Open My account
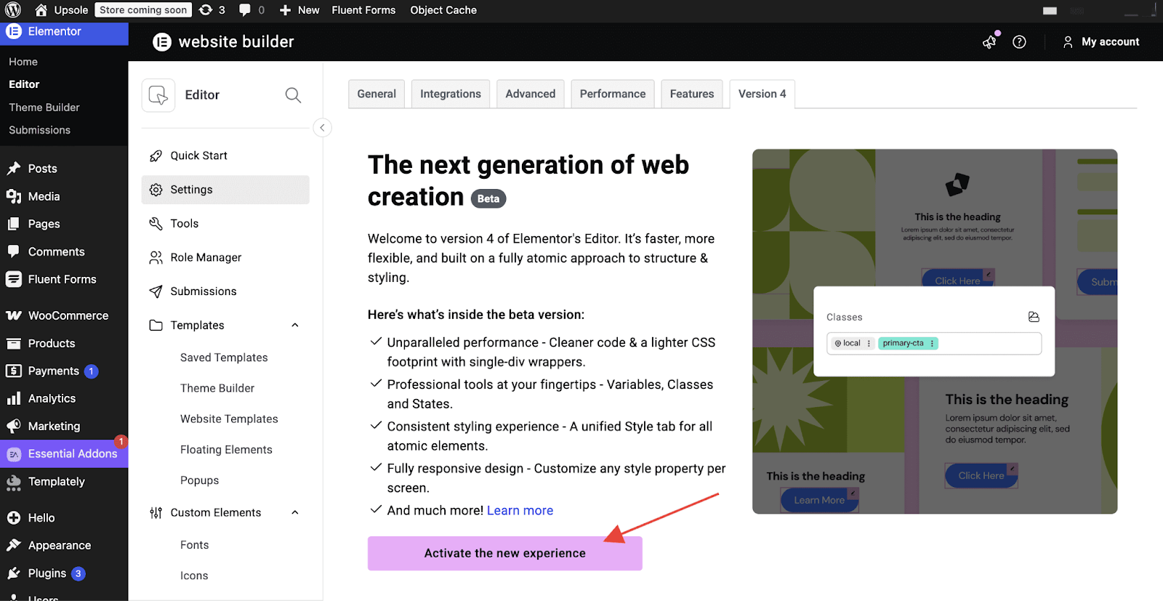 coord(1101,42)
